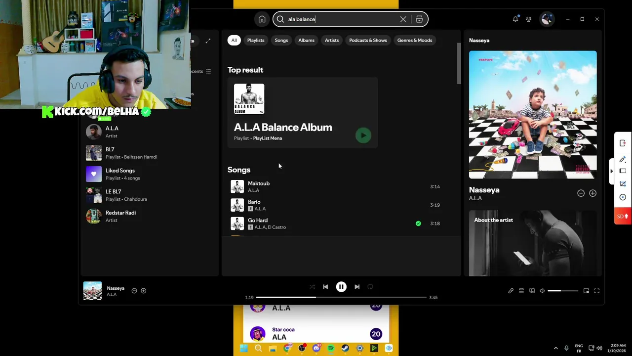Image resolution: width=632 pixels, height=356 pixels.
Task: Click the exit icon in floating toolbar
Action: (623, 143)
